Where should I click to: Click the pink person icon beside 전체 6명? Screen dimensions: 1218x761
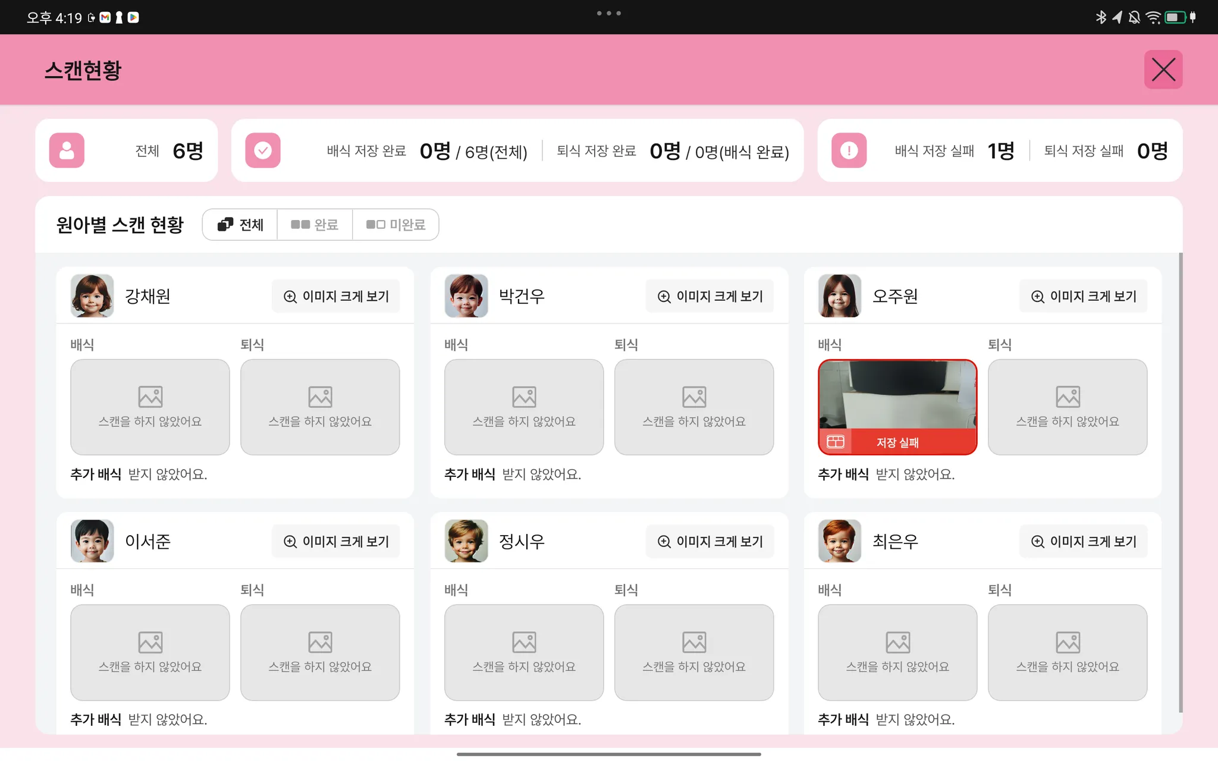[x=67, y=150]
